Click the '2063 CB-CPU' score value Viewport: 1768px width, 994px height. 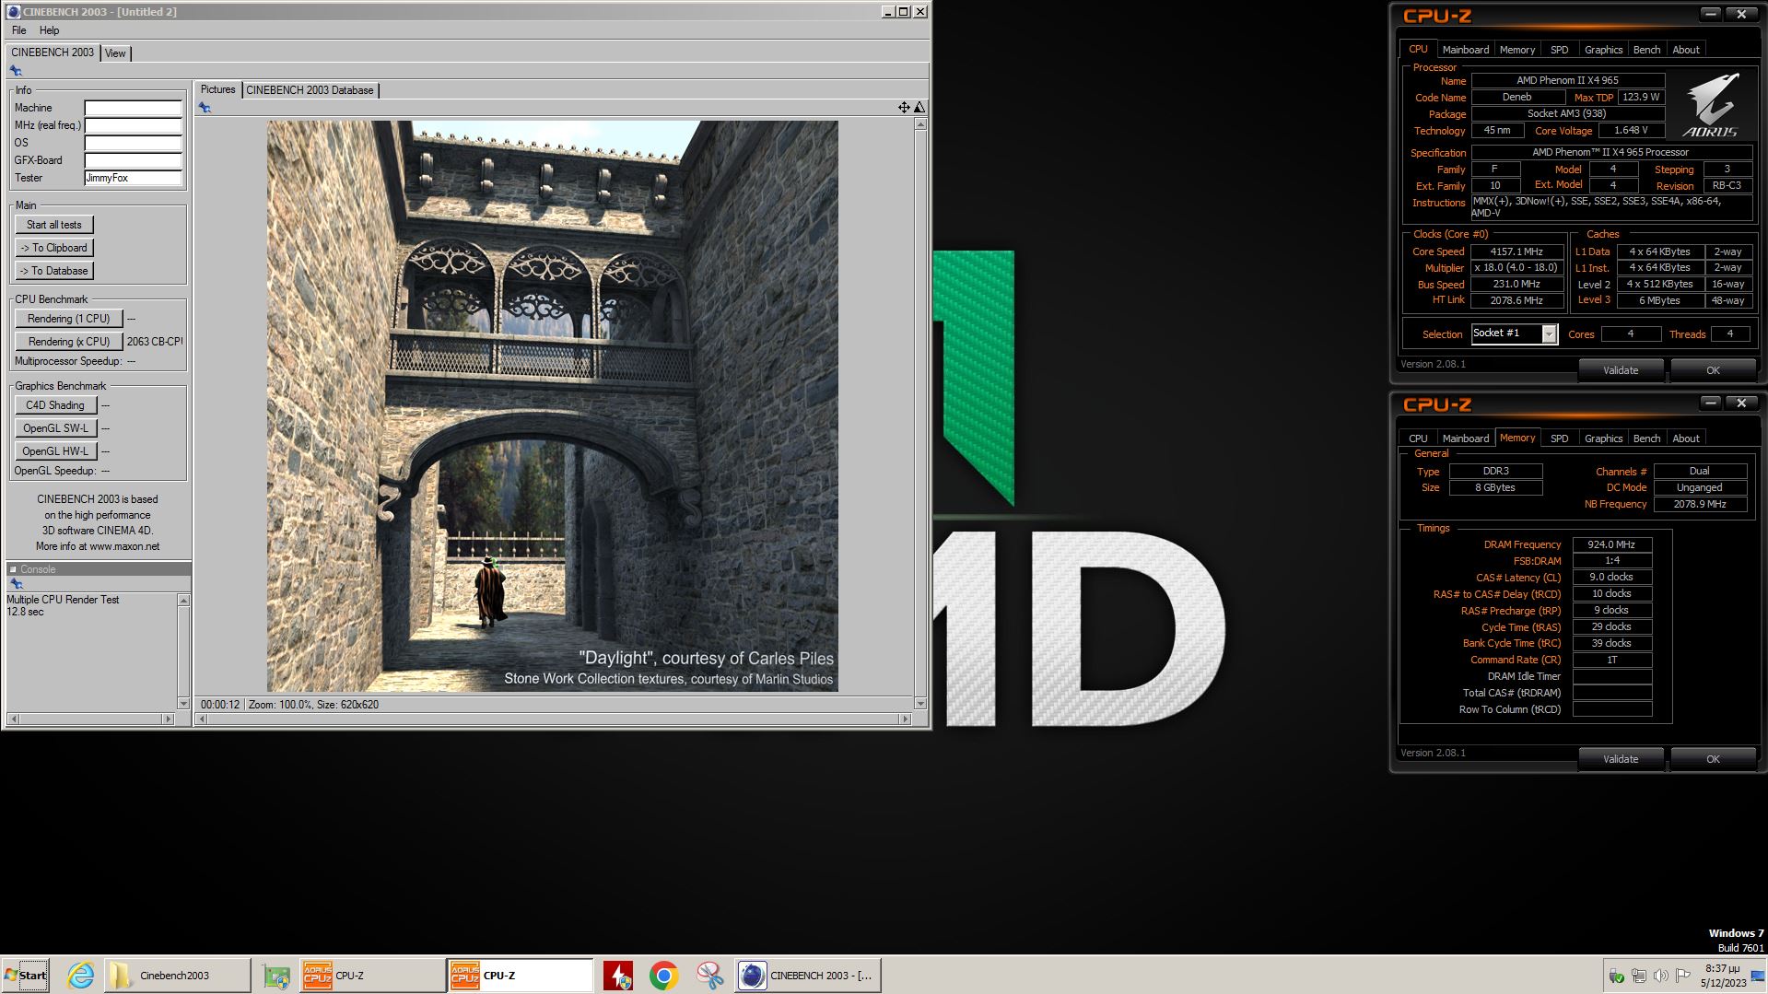pyautogui.click(x=155, y=342)
